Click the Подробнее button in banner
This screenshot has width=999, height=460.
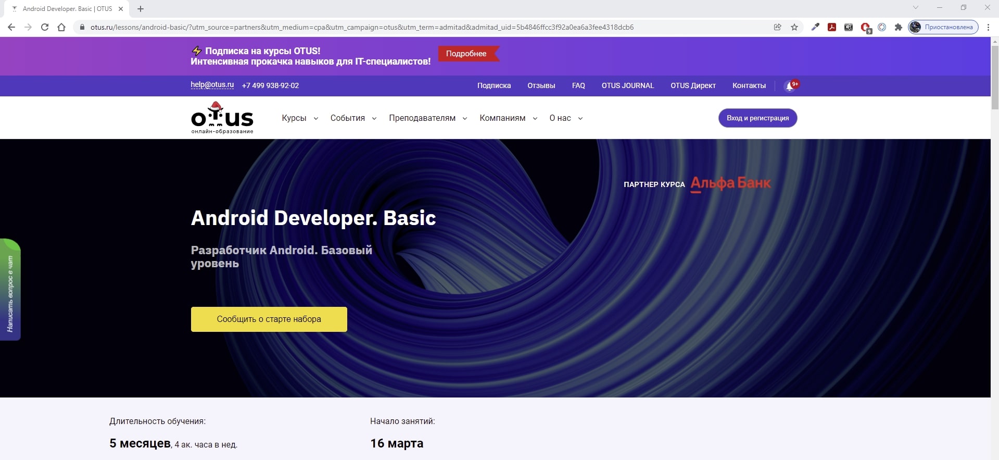[468, 54]
